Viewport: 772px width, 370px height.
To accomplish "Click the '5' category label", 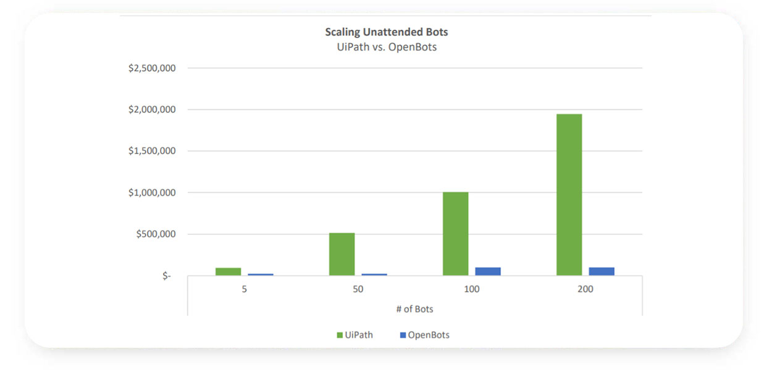I will coord(245,289).
